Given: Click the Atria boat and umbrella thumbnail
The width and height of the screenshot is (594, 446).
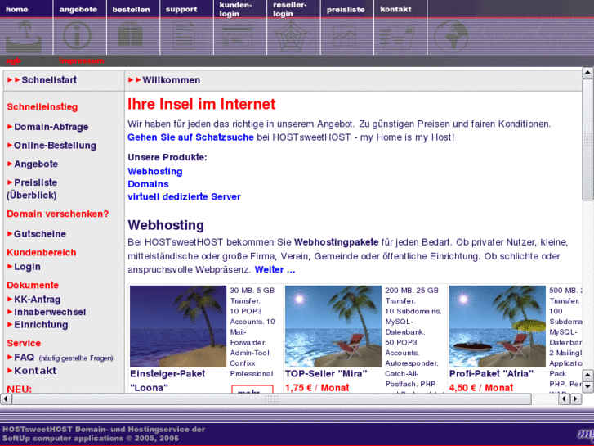Looking at the screenshot, I should click(498, 326).
